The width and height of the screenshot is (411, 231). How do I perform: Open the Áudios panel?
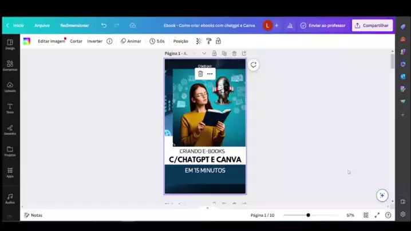[10, 198]
